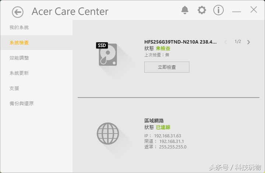Go to next disk with right chevron

(x=248, y=42)
